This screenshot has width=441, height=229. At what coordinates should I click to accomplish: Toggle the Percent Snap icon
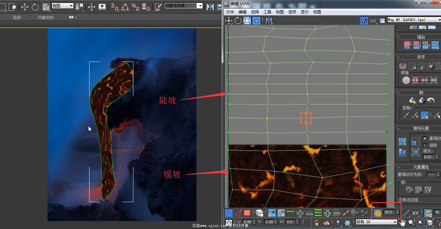click(x=135, y=7)
